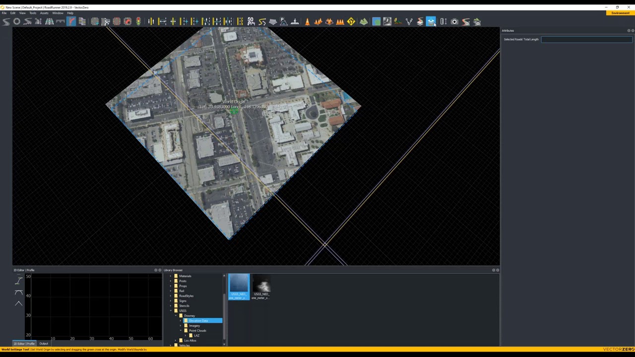Click the camera screenshot tool icon
The height and width of the screenshot is (357, 635).
[454, 21]
